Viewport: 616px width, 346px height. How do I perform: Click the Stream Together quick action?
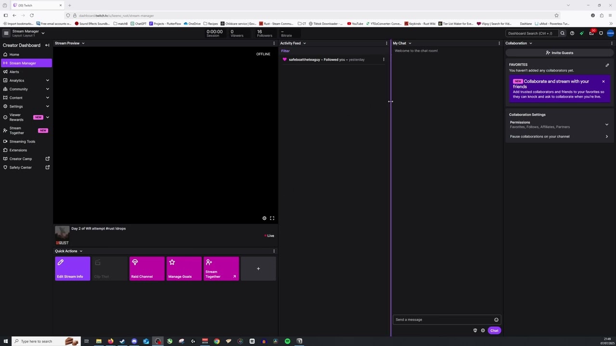(x=221, y=269)
